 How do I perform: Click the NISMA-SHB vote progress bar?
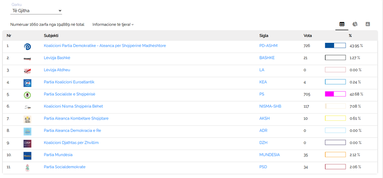(x=335, y=106)
